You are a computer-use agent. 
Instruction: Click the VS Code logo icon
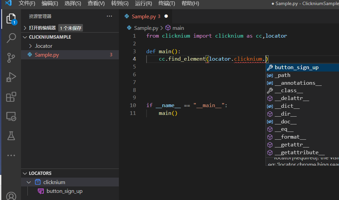pyautogui.click(x=8, y=3)
